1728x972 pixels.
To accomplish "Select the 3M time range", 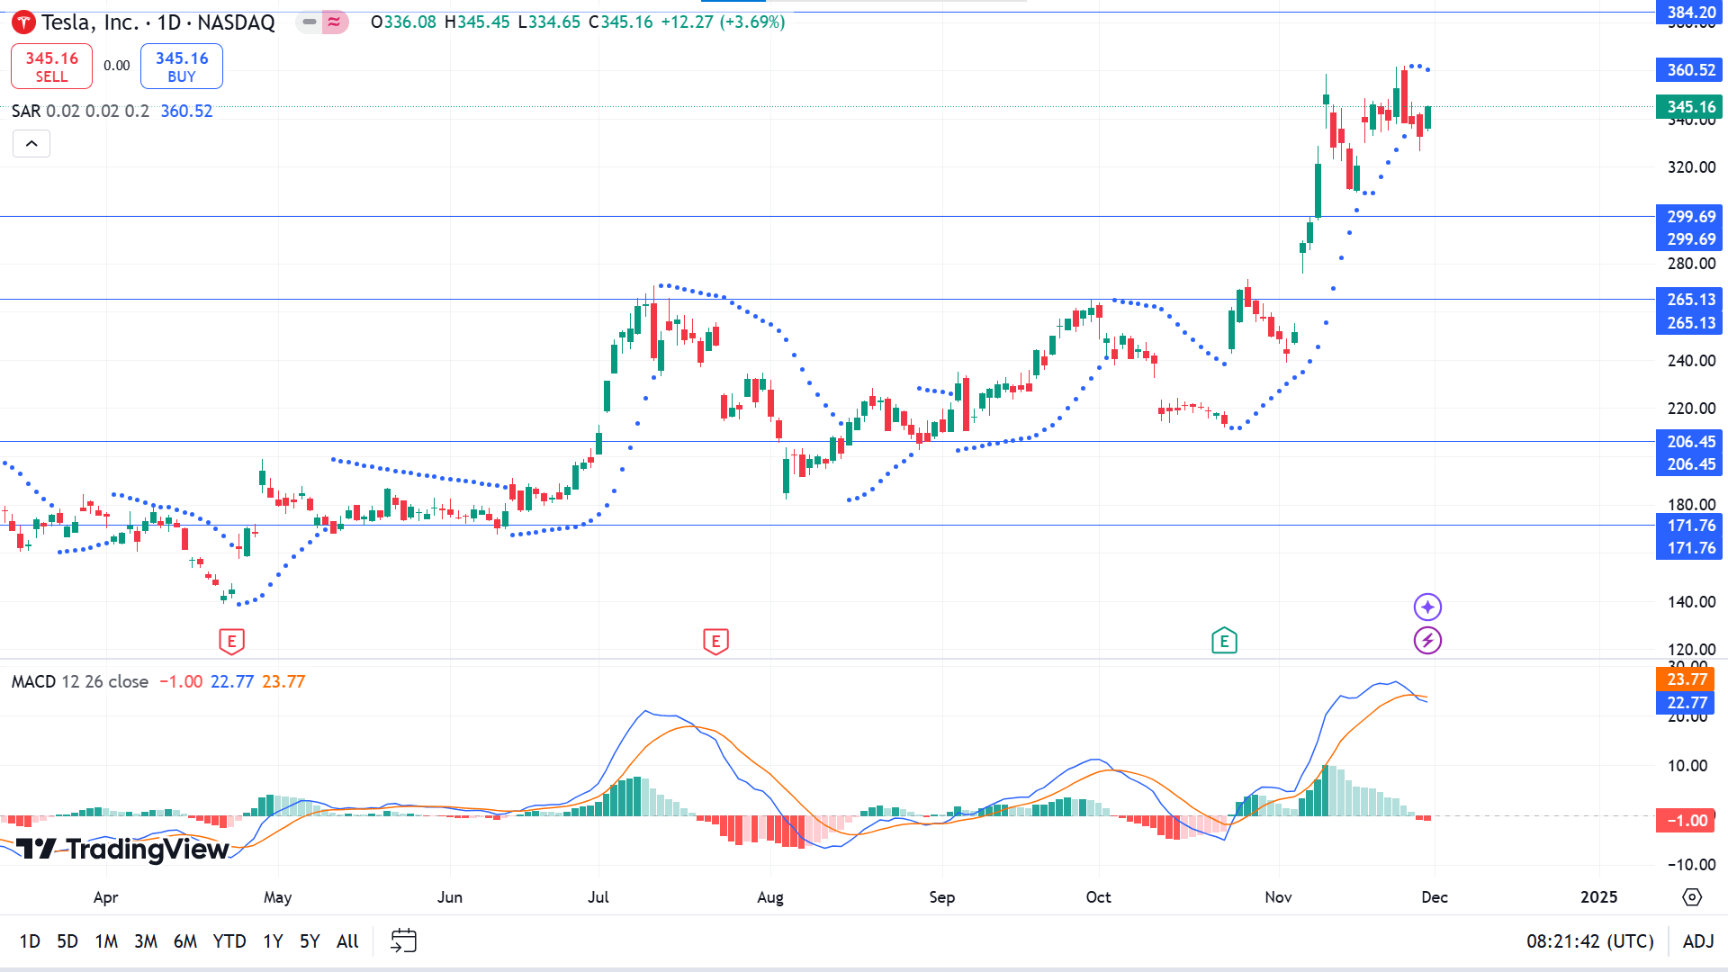I will tap(146, 941).
